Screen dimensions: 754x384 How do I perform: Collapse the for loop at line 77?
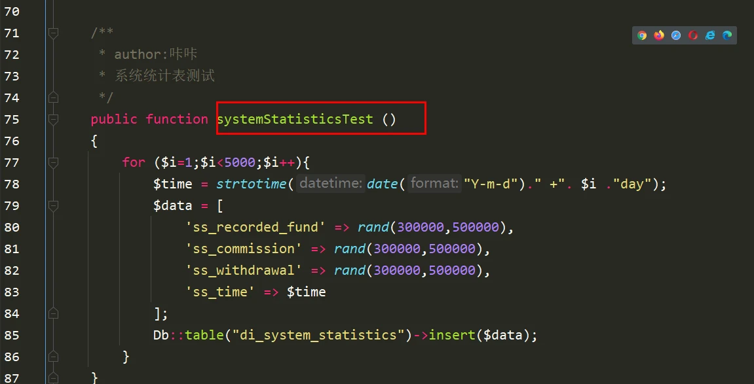tap(53, 162)
